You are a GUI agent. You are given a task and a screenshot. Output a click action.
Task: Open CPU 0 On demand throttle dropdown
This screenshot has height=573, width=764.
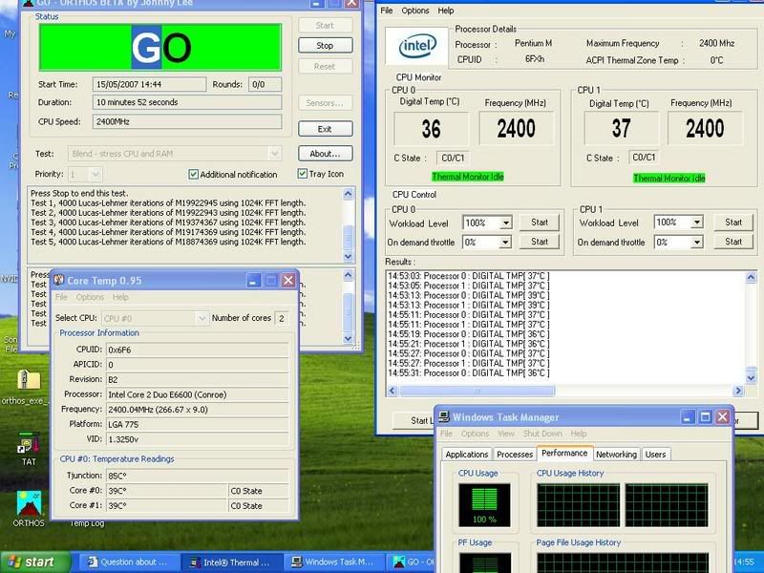point(506,243)
